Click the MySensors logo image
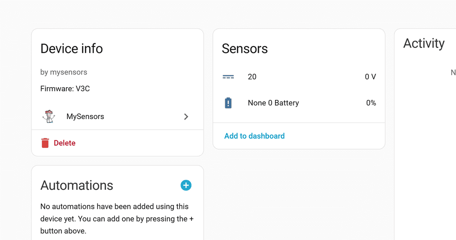Screen dimensions: 456x240 pos(48,116)
